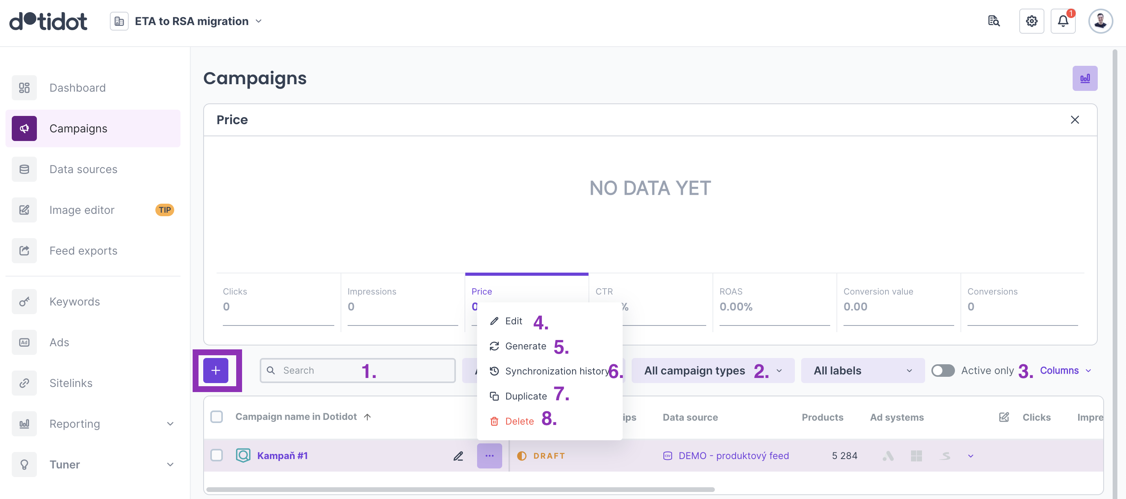Open settings via the gear icon
The width and height of the screenshot is (1126, 499).
pyautogui.click(x=1031, y=21)
